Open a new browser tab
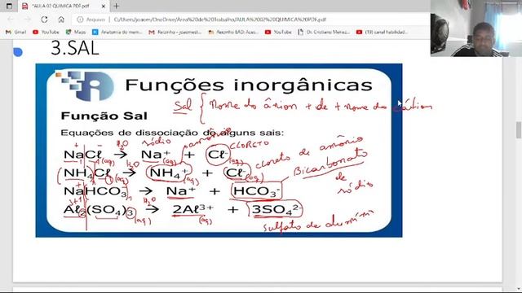522x293 pixels. coord(116,6)
